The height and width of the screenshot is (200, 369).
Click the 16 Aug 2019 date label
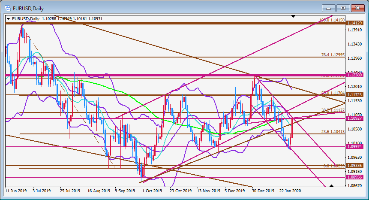pyautogui.click(x=99, y=191)
